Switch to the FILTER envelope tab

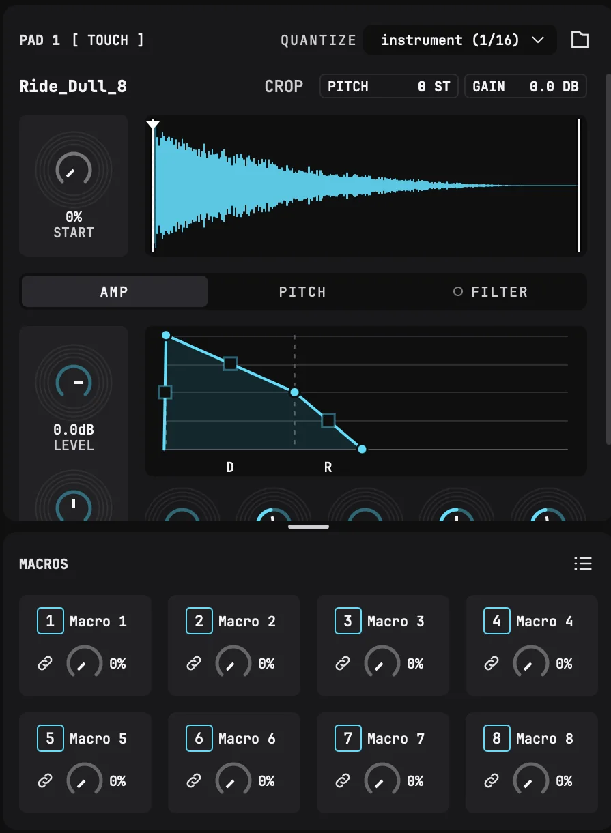pyautogui.click(x=492, y=291)
